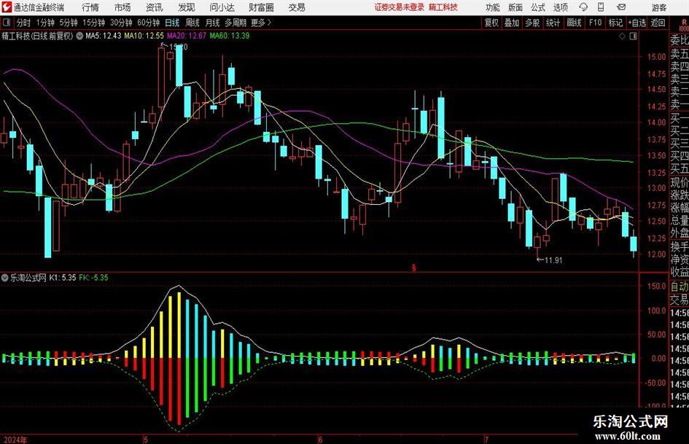689x444 pixels.
Task: Open the 版面 menu
Action: coord(515,7)
